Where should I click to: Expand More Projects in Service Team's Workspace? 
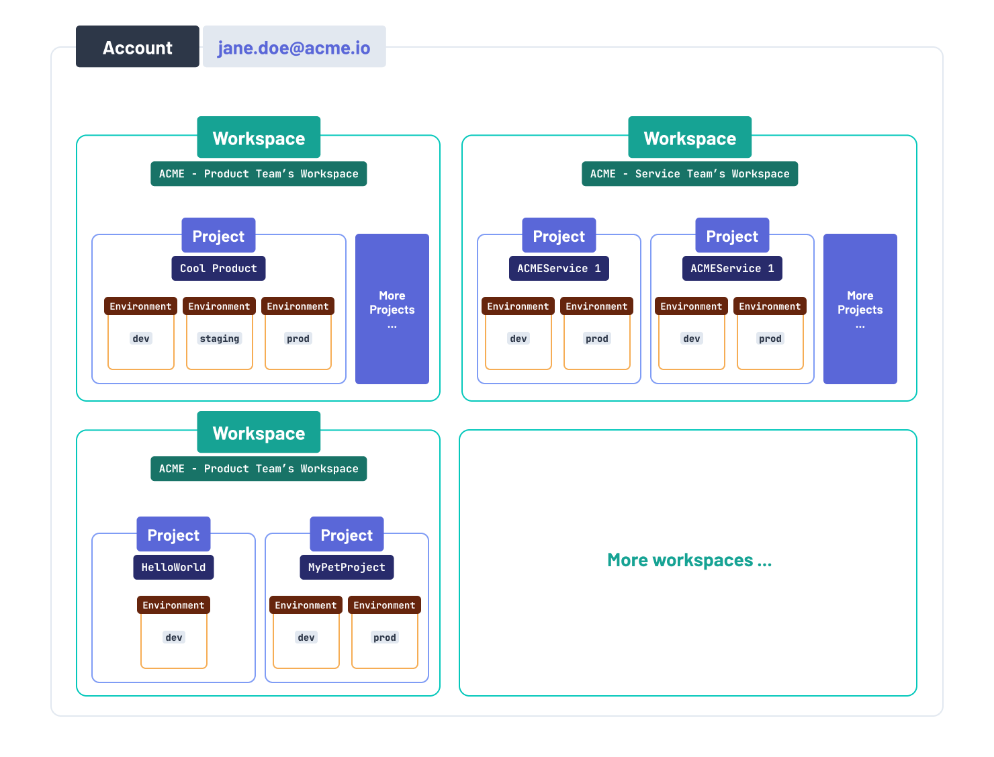[x=860, y=309]
